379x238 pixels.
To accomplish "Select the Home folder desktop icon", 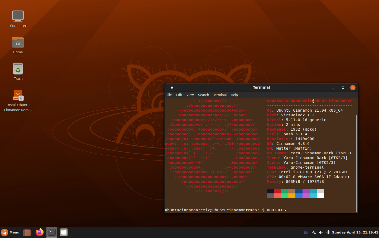I will pyautogui.click(x=18, y=43).
